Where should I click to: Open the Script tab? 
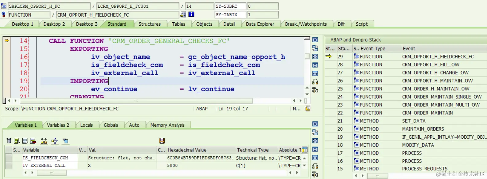point(361,24)
